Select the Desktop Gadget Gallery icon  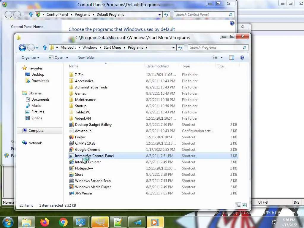point(72,125)
